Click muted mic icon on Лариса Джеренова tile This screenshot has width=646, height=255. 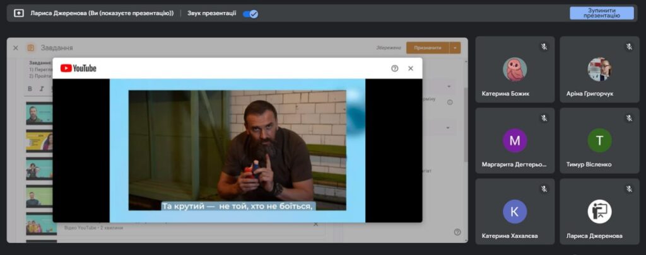point(629,189)
